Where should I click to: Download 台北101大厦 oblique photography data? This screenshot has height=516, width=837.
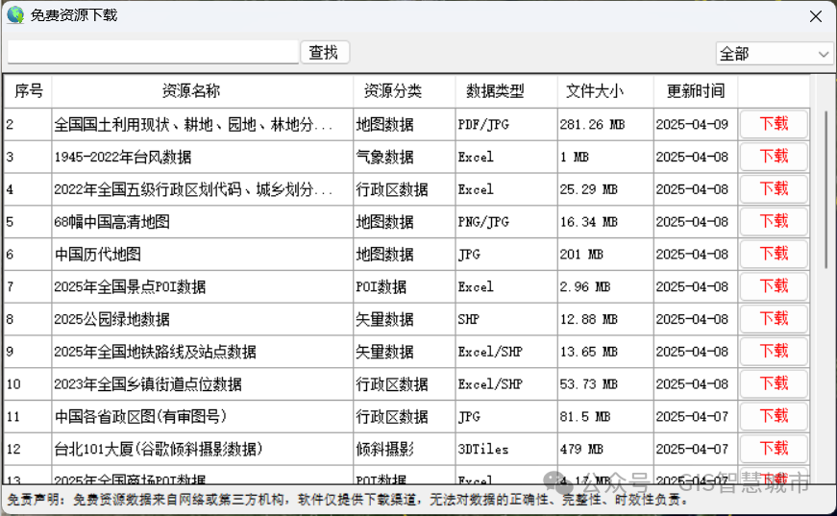(x=774, y=449)
